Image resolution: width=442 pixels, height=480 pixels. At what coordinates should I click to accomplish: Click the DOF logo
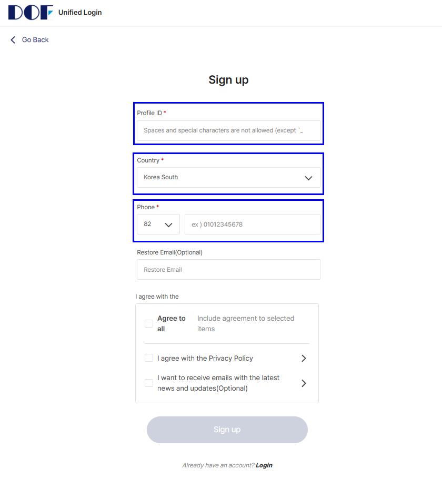coord(31,12)
